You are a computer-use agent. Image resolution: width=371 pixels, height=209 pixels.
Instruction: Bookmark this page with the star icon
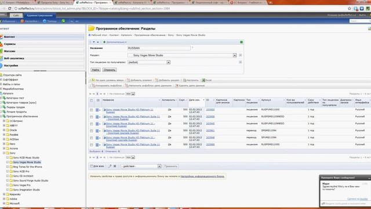pos(350,9)
